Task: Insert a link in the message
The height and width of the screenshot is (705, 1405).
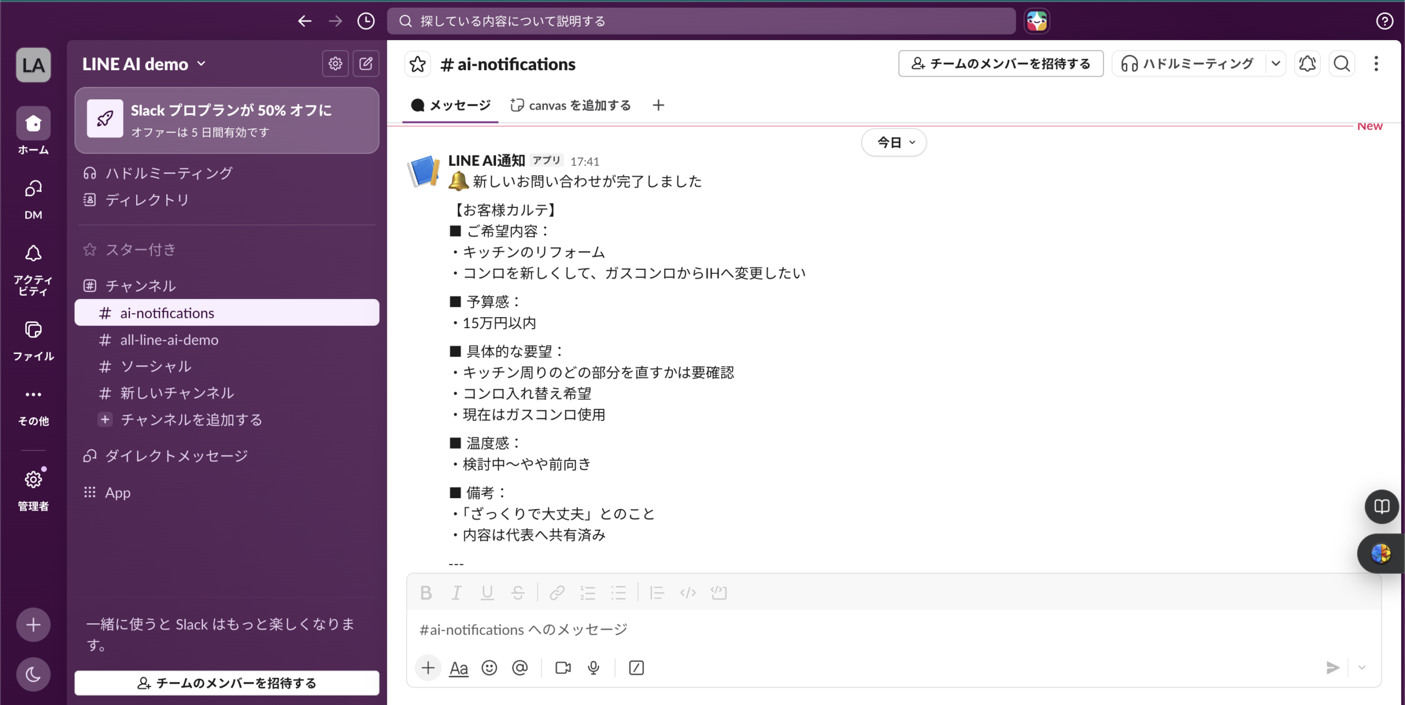Action: coord(557,593)
